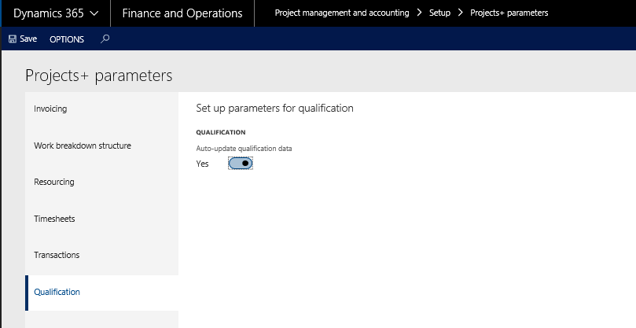Expand the Dynamics 365 dropdown chevron
Image resolution: width=636 pixels, height=328 pixels.
(x=94, y=13)
